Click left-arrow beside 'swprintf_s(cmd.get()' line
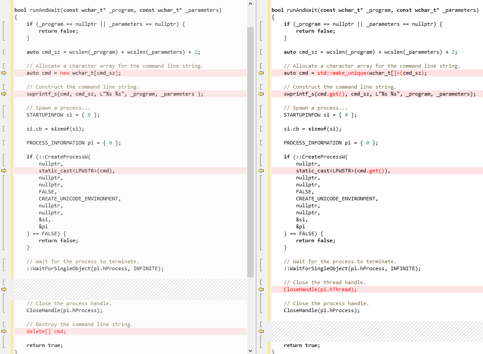 pos(262,94)
